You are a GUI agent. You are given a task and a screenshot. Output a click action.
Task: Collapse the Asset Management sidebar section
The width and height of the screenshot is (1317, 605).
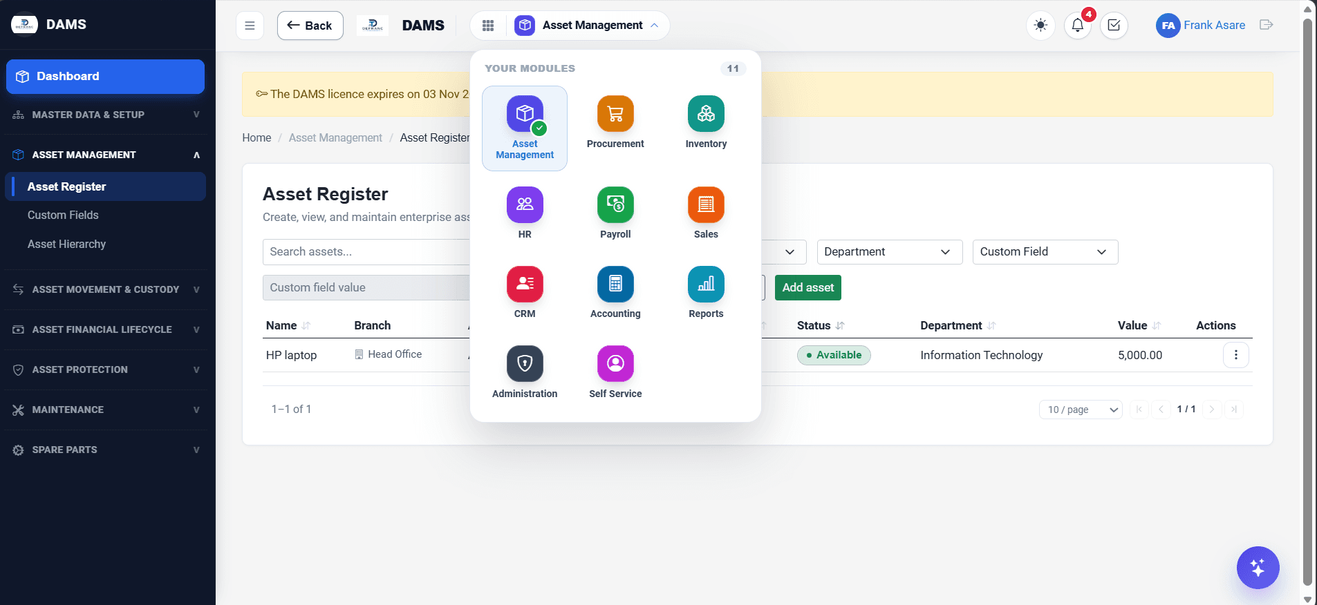[106, 155]
